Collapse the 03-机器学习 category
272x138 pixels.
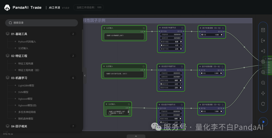pyautogui.click(x=19, y=78)
